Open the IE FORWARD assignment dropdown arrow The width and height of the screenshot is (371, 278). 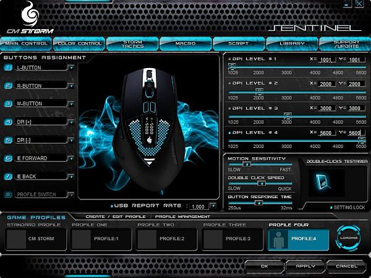[x=72, y=159]
